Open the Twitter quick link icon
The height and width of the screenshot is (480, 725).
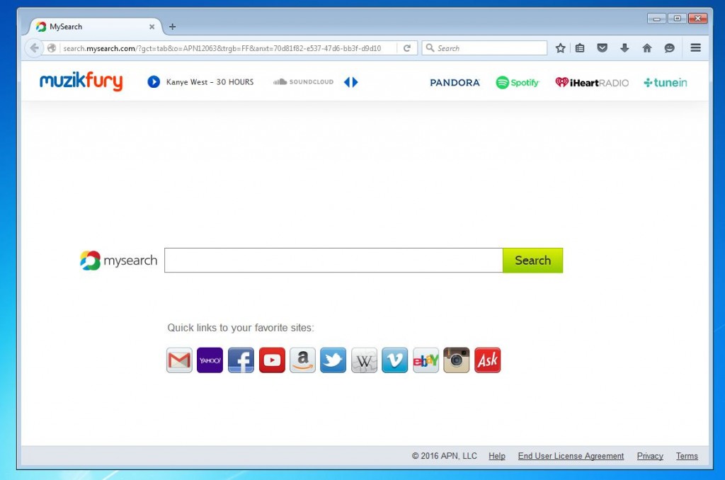(x=333, y=360)
